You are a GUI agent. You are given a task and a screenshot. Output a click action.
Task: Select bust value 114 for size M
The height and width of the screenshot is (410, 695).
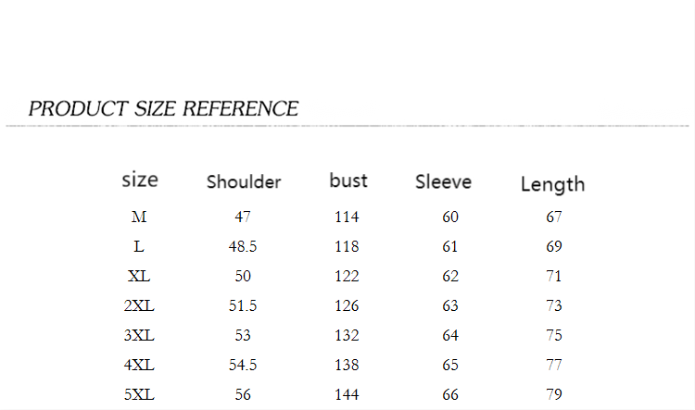[x=347, y=217]
